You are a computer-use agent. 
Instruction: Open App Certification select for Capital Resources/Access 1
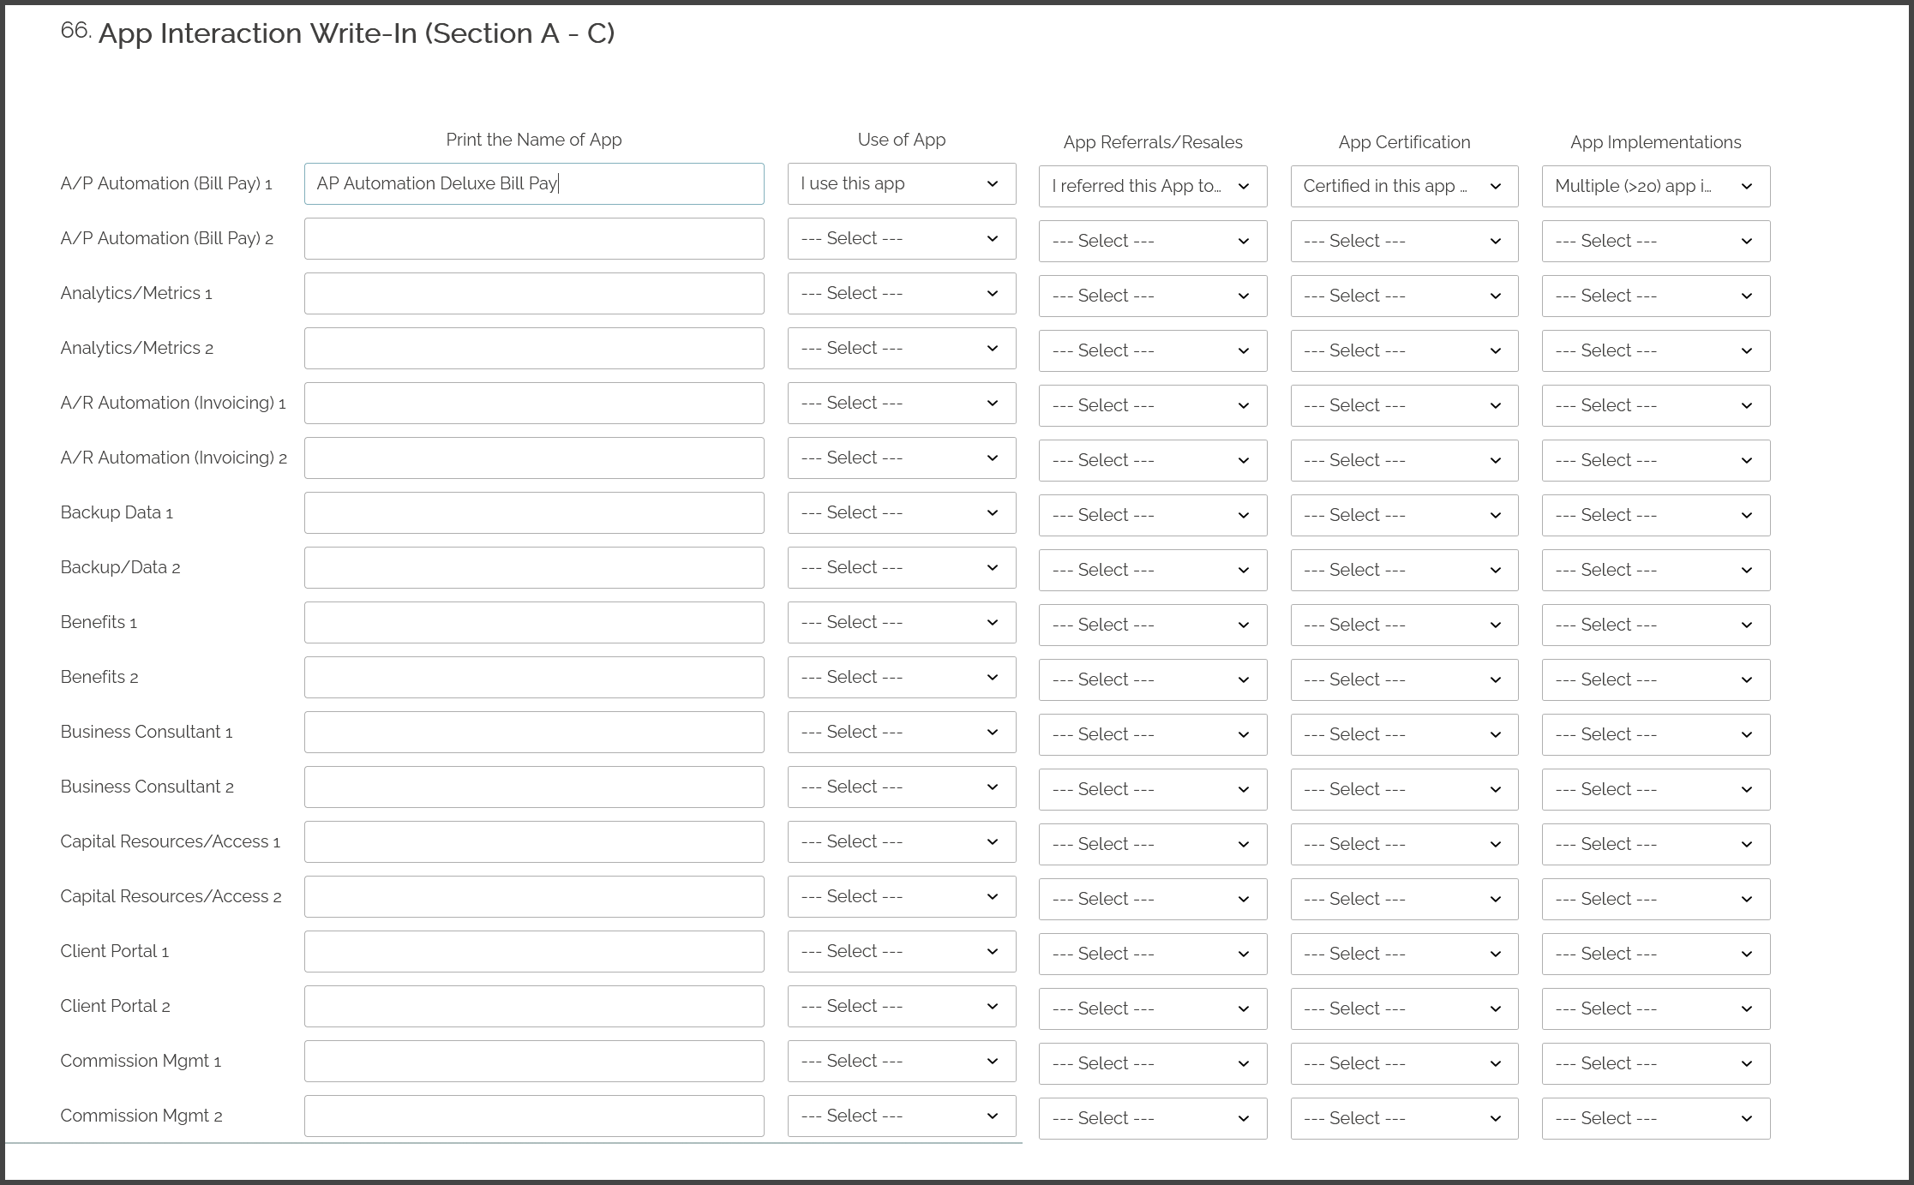click(x=1404, y=844)
